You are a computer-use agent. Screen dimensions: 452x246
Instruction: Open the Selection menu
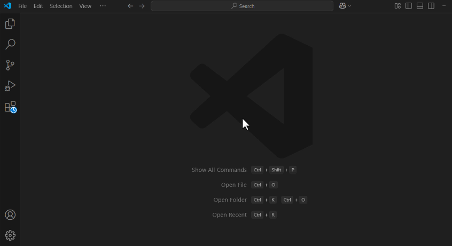[x=61, y=6]
